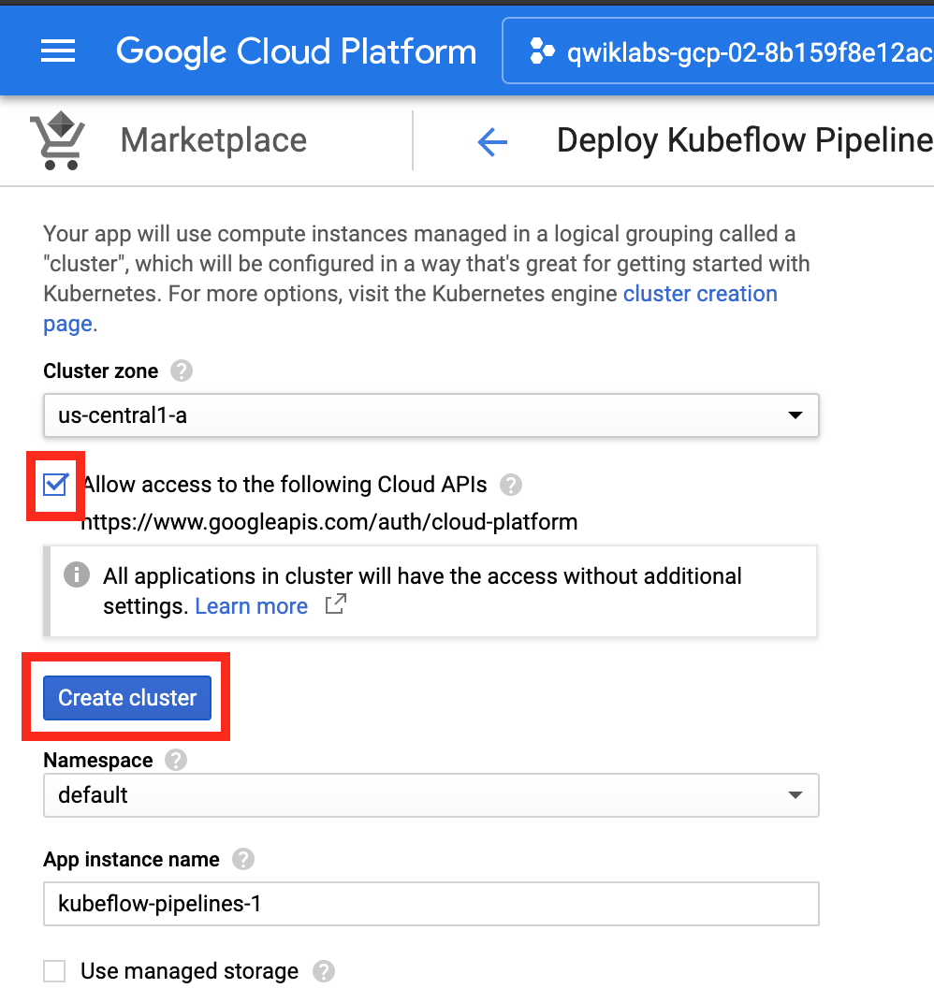Screen dimensions: 934x1003
Task: Click the googleapis cloud-platform scope URL text
Action: click(x=329, y=522)
